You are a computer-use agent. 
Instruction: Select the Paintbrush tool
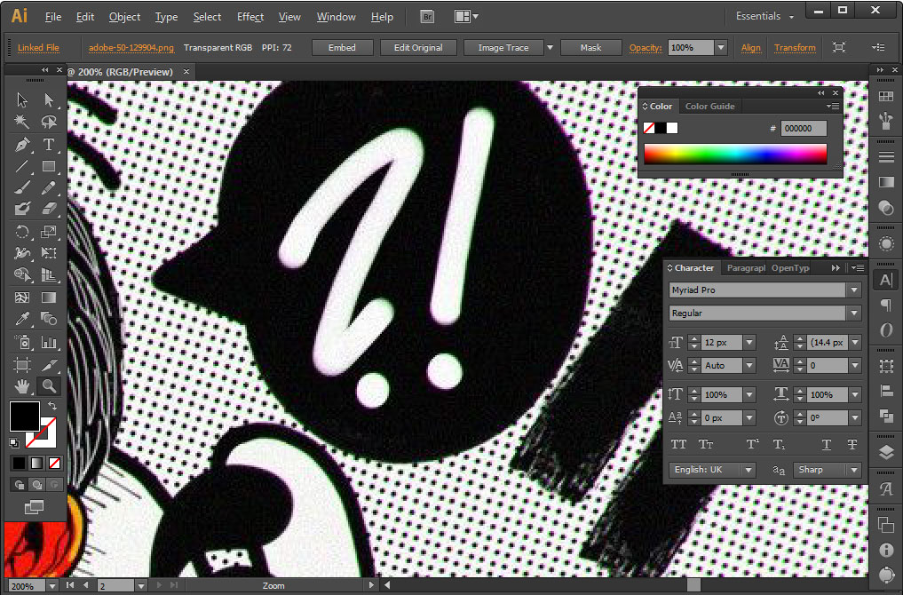click(x=22, y=187)
